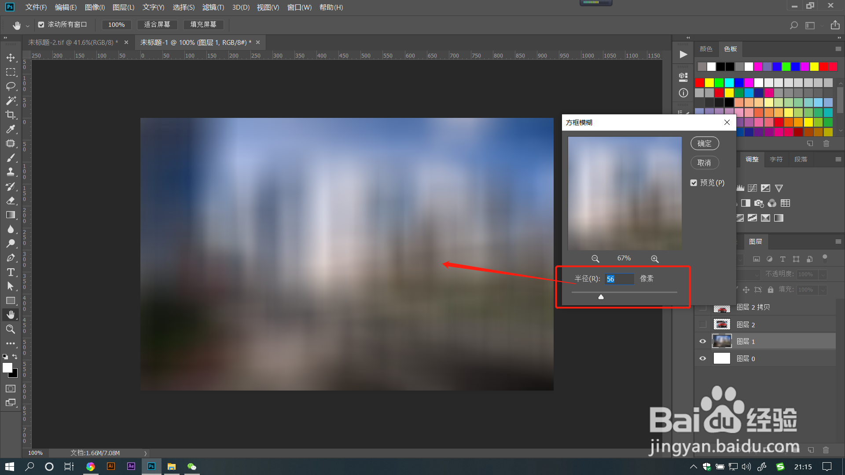This screenshot has height=475, width=845.
Task: Open the 滤镜(T) menu
Action: 213,7
